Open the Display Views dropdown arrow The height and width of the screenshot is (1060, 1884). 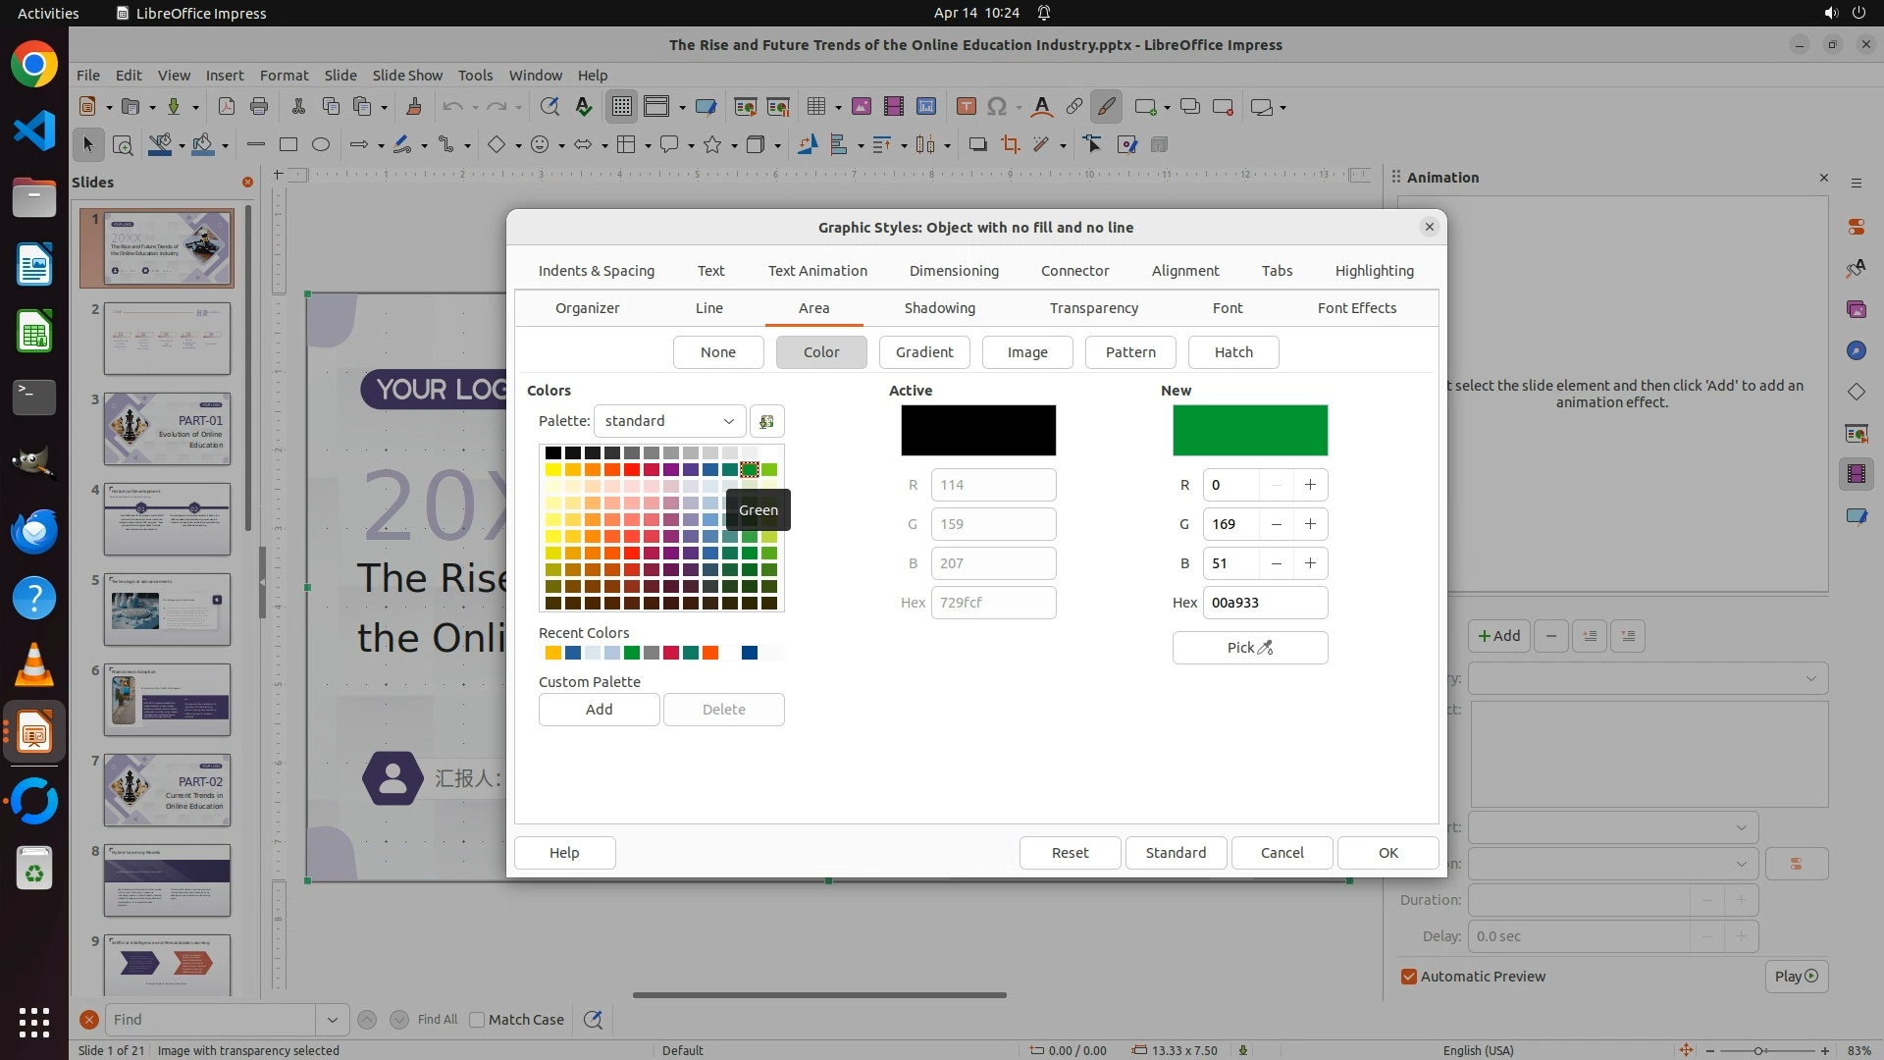click(682, 107)
